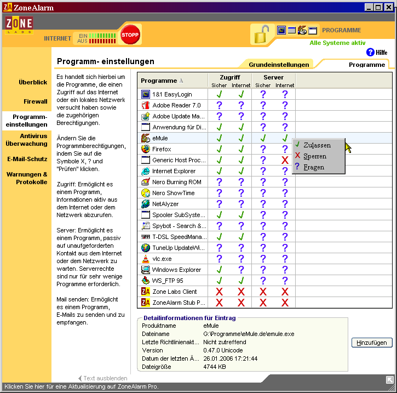Click the yellow Internet lock icon
Viewport: 397px width, 393px height.
pos(262,34)
